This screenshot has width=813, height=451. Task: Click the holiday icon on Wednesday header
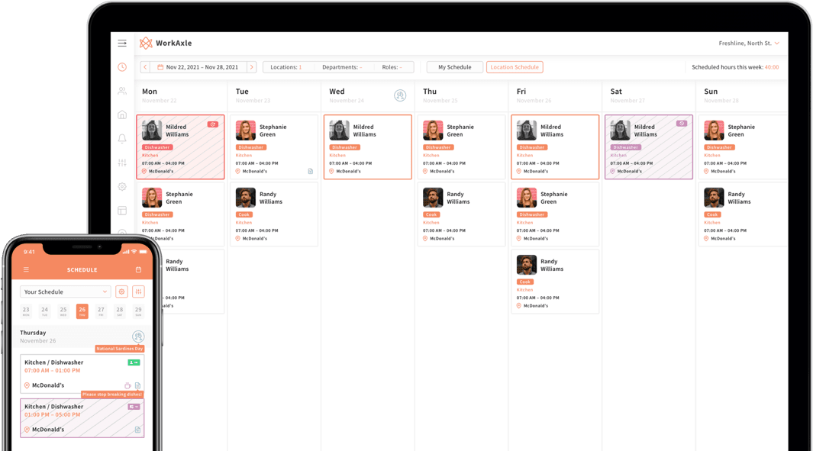pyautogui.click(x=400, y=95)
